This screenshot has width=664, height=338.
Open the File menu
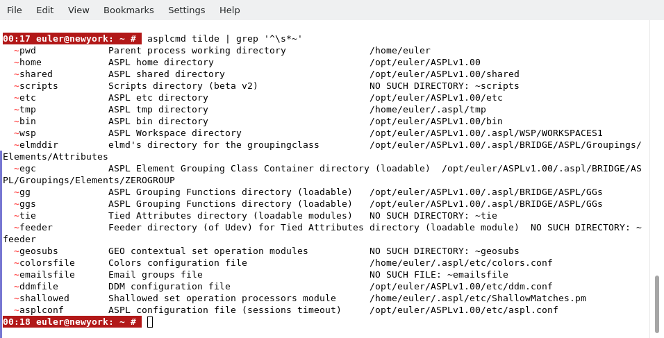coord(15,10)
